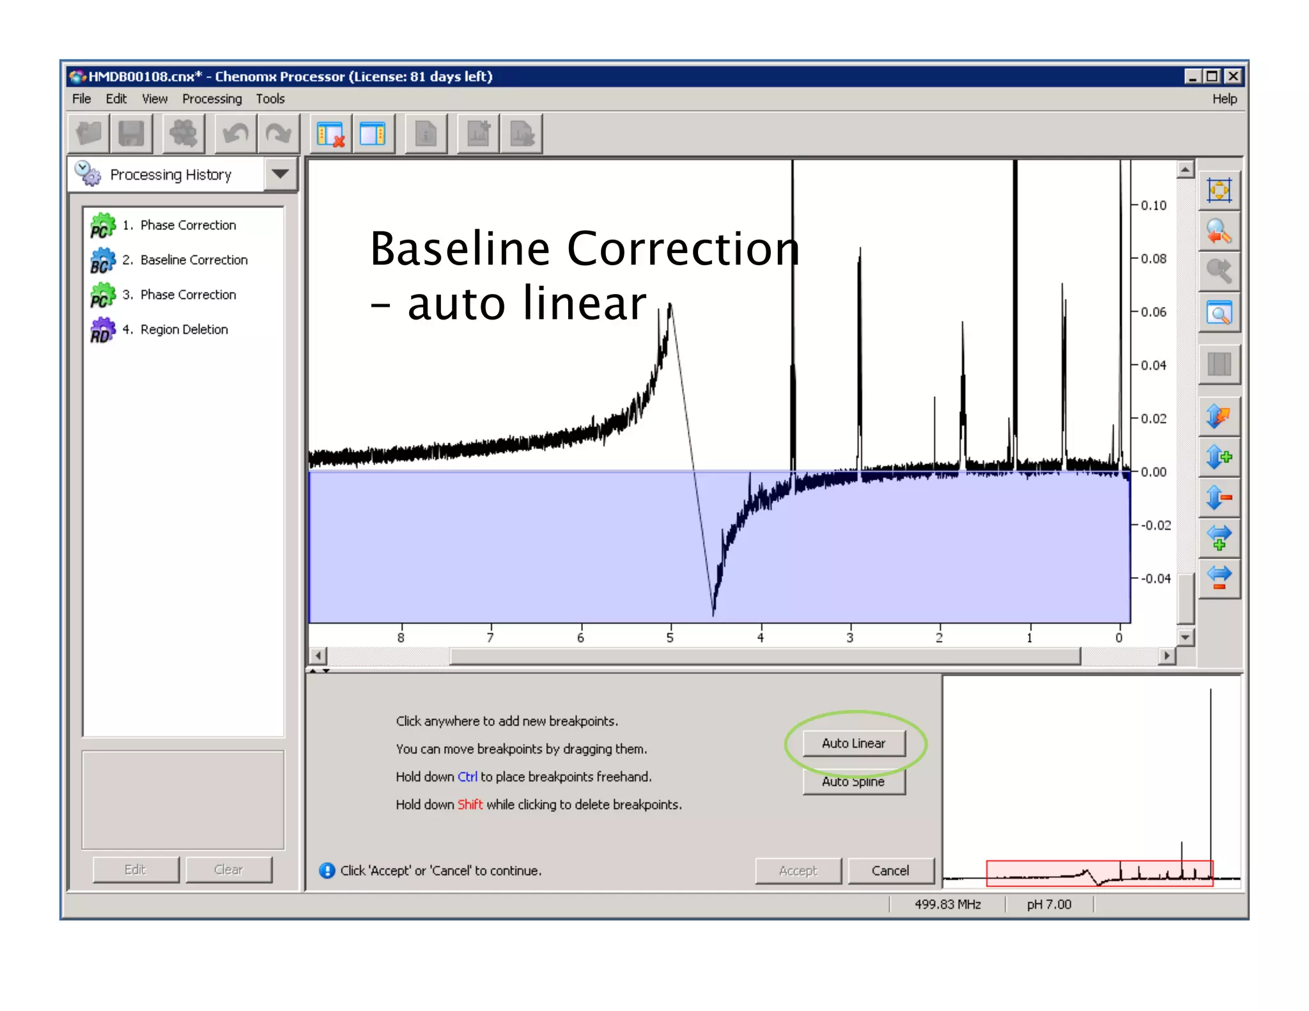The width and height of the screenshot is (1309, 1011).
Task: Select step 2. Baseline Correction row
Action: coord(183,260)
